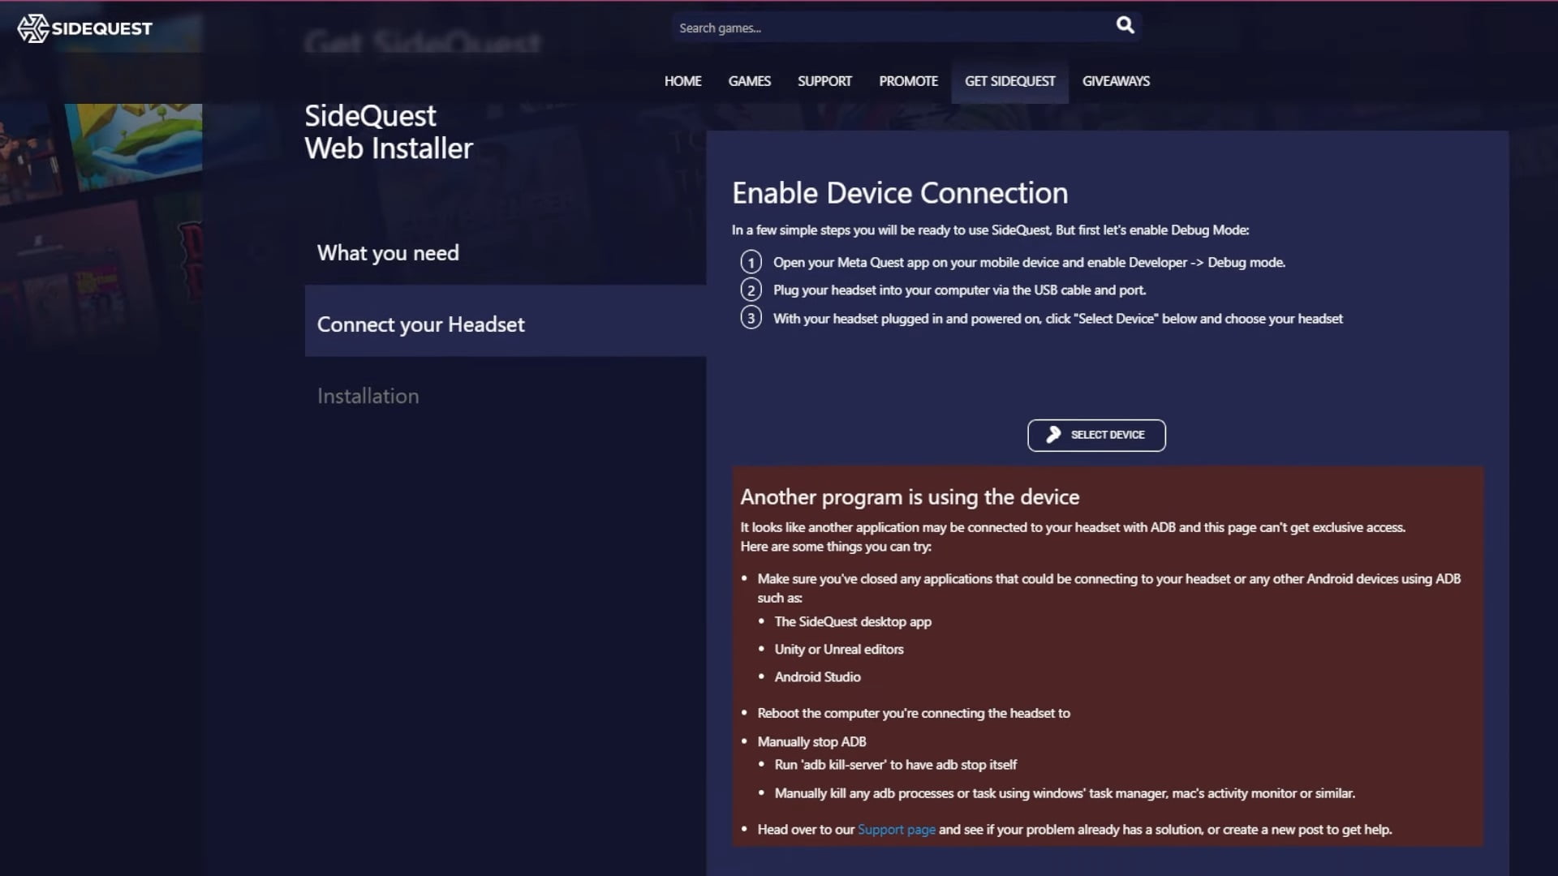This screenshot has width=1558, height=876.
Task: Click the SUPPORT menu icon
Action: click(x=825, y=80)
